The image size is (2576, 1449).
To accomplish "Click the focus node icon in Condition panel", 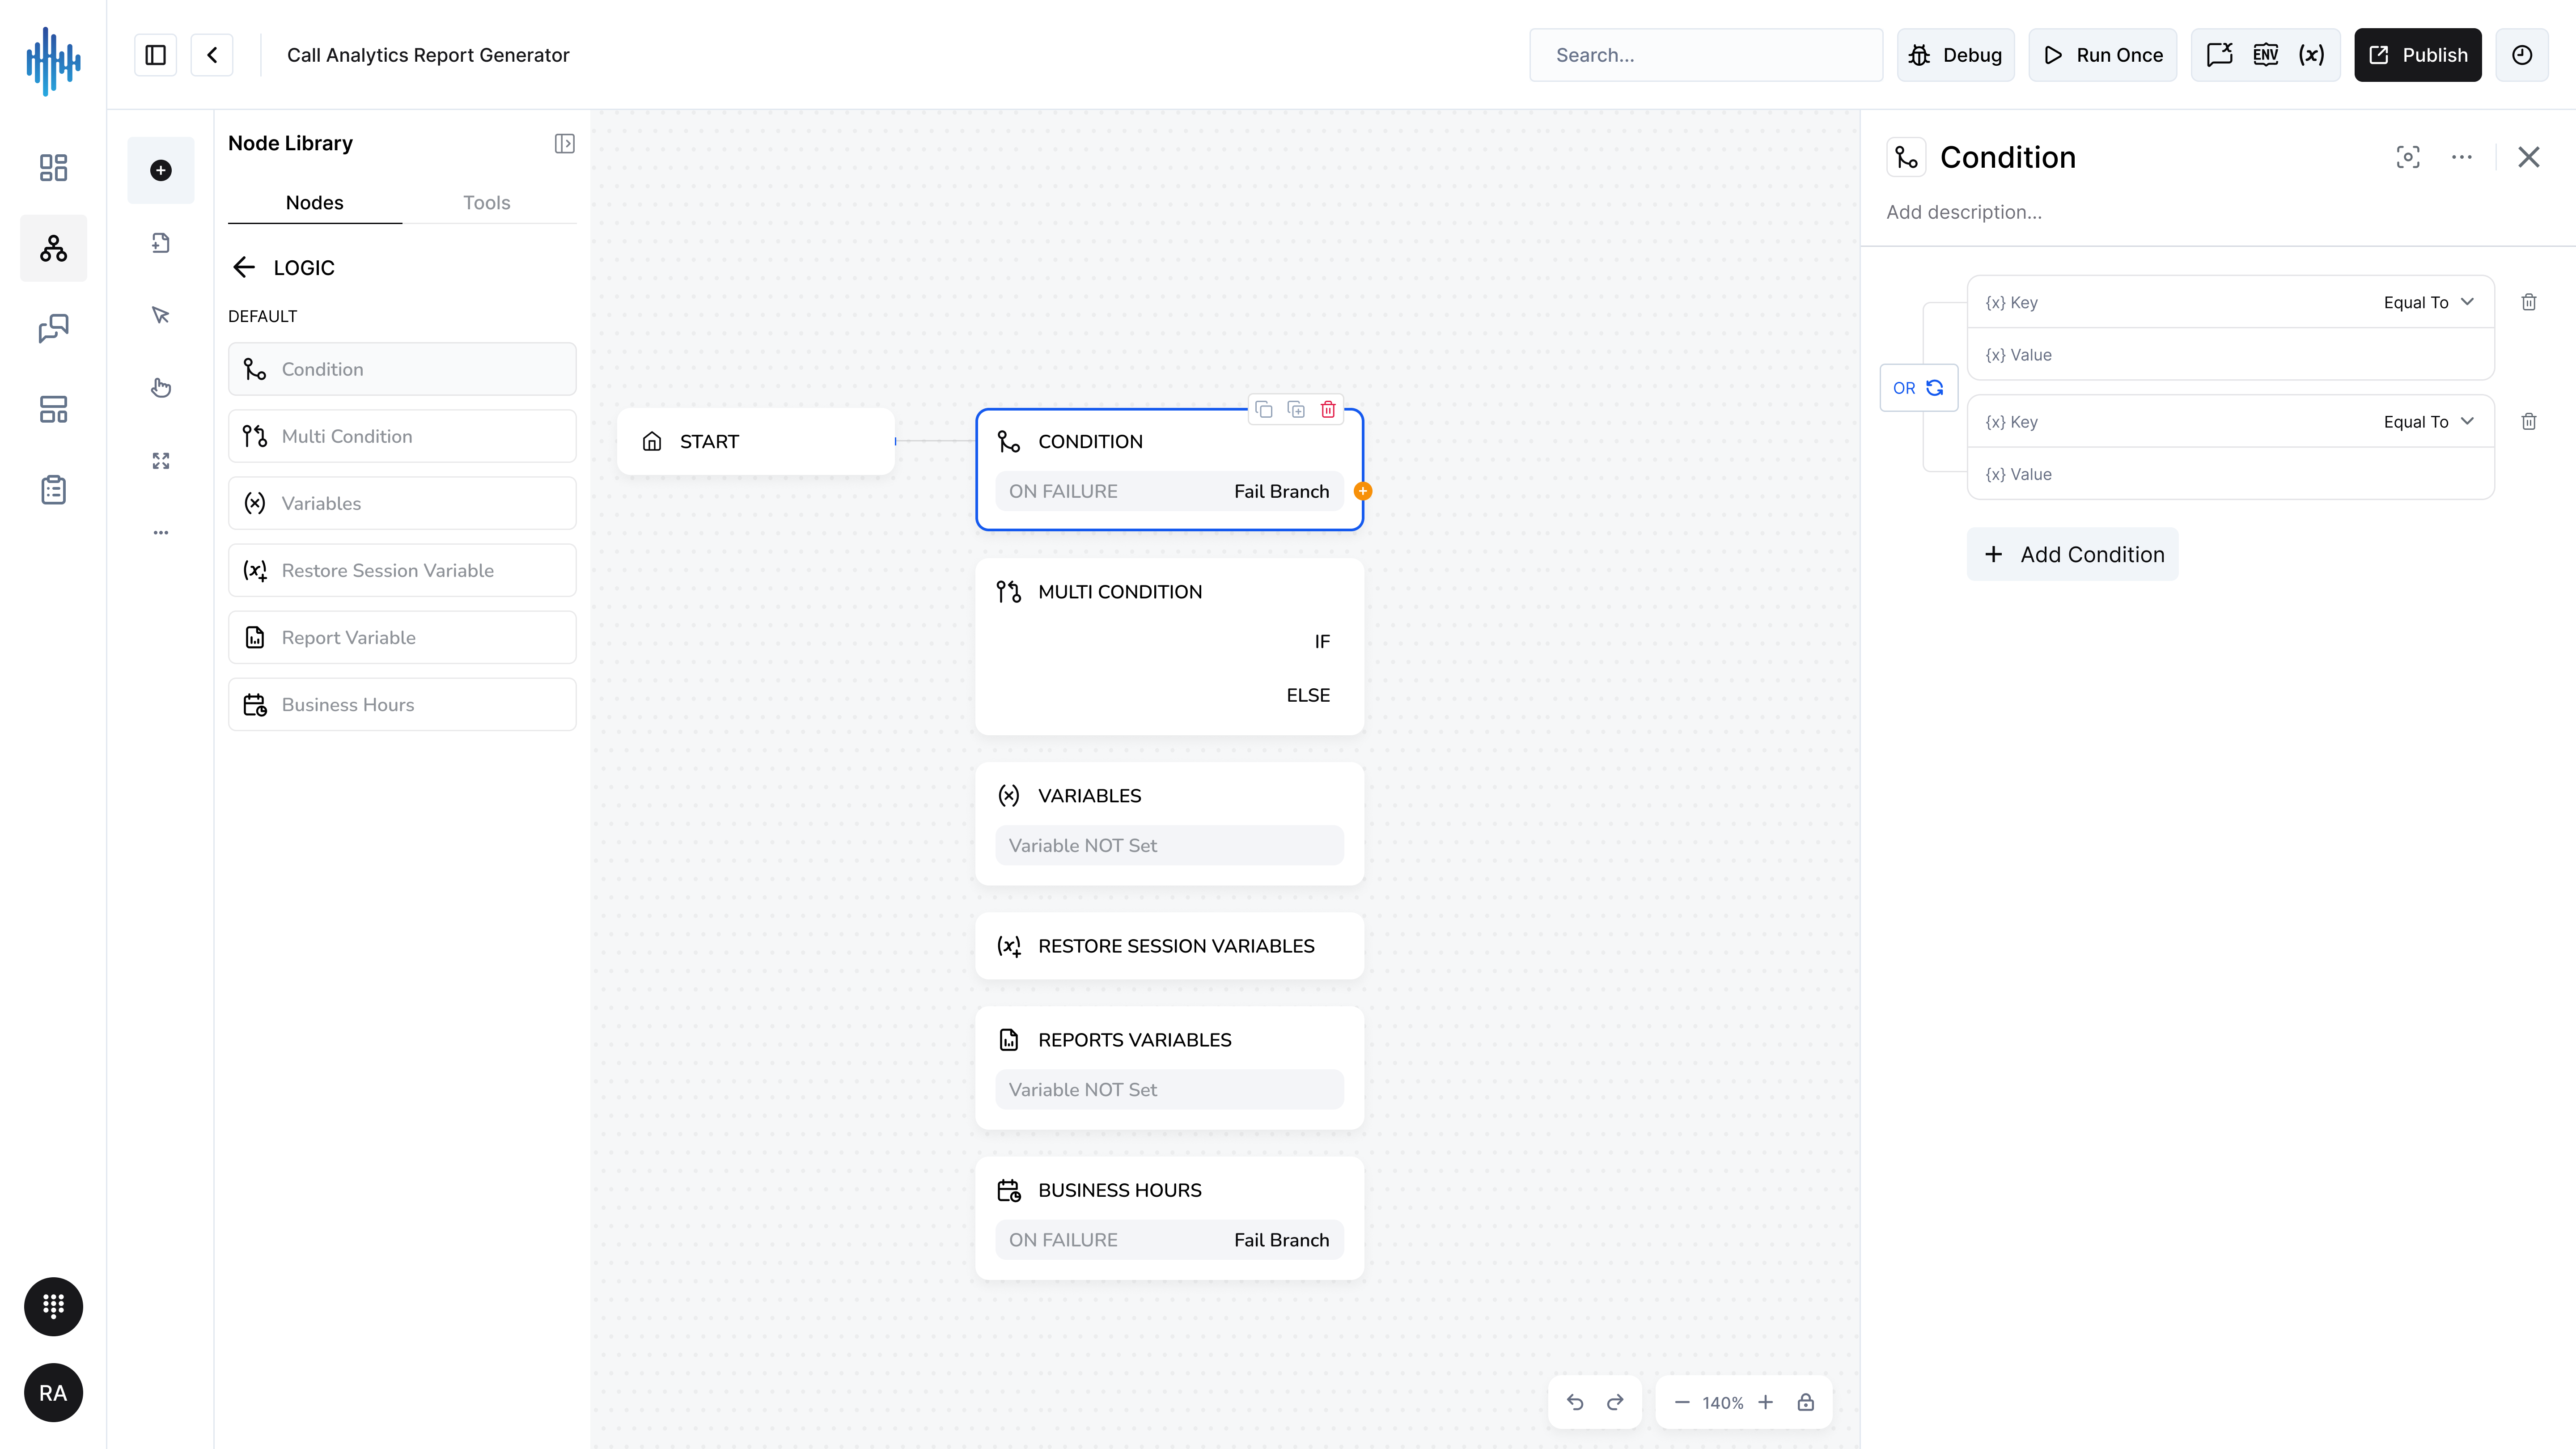I will click(2408, 157).
